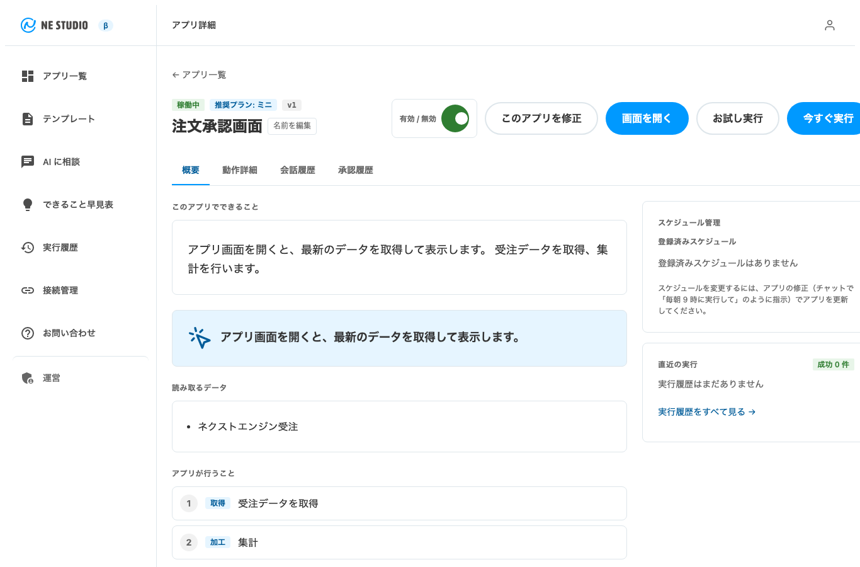Open 実行履歴 in the sidebar
The height and width of the screenshot is (567, 860).
click(x=80, y=248)
